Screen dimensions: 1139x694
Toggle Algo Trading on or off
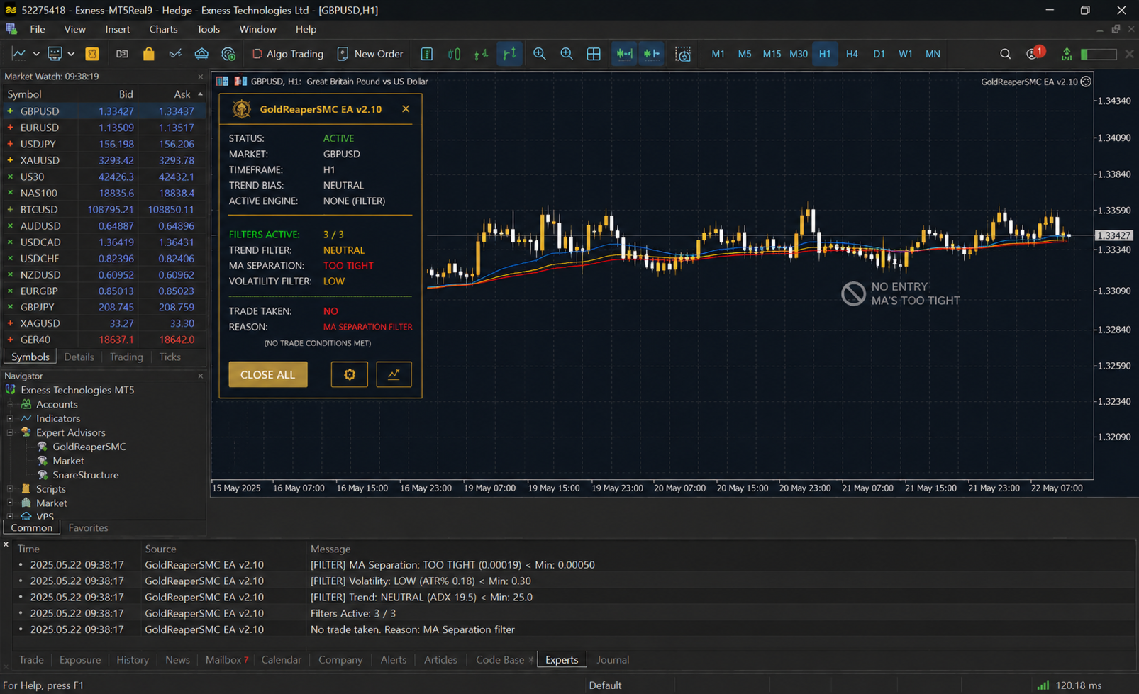[x=288, y=54]
